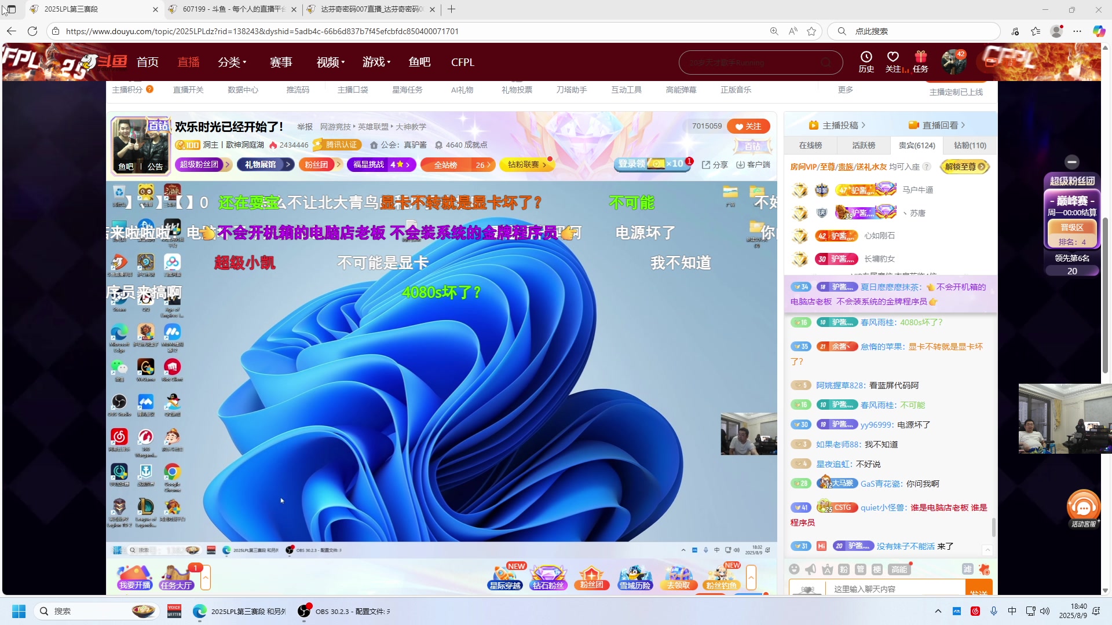The height and width of the screenshot is (625, 1112).
Task: Open the 赛事 menu item
Action: (281, 62)
